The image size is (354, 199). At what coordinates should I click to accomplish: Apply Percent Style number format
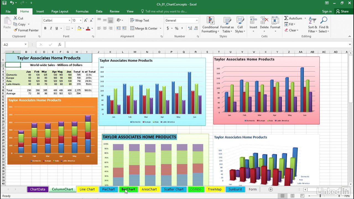(176, 28)
